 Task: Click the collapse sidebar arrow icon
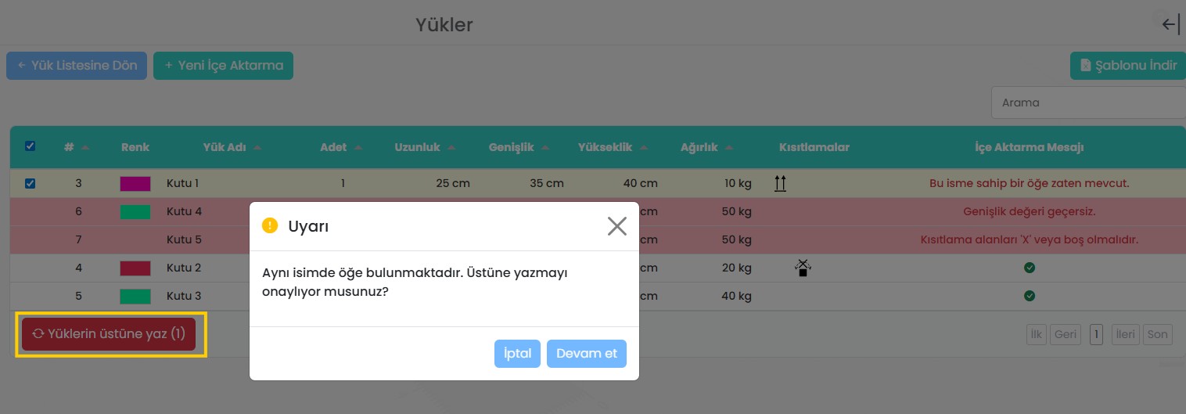tap(1170, 24)
